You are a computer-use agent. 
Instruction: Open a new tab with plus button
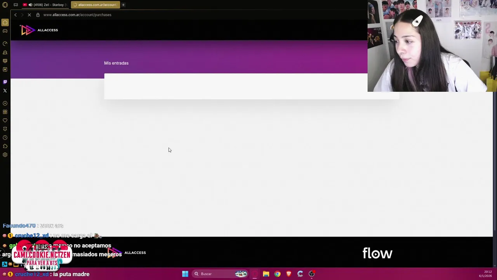point(123,5)
